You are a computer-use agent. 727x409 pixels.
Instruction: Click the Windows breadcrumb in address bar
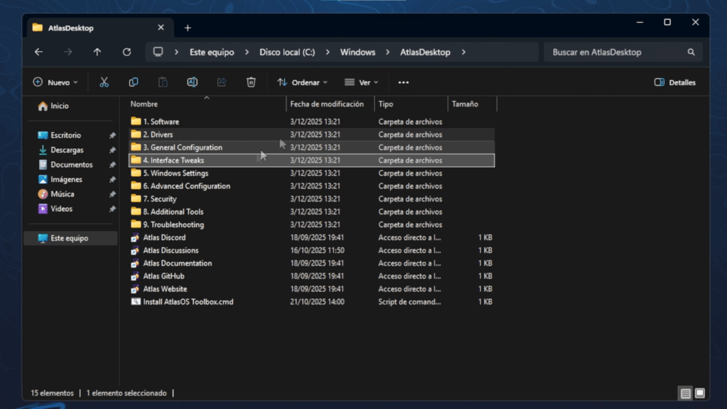(357, 52)
